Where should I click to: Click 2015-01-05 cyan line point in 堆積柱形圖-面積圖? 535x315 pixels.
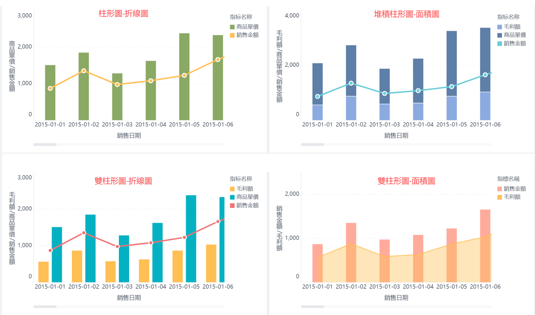tap(452, 87)
